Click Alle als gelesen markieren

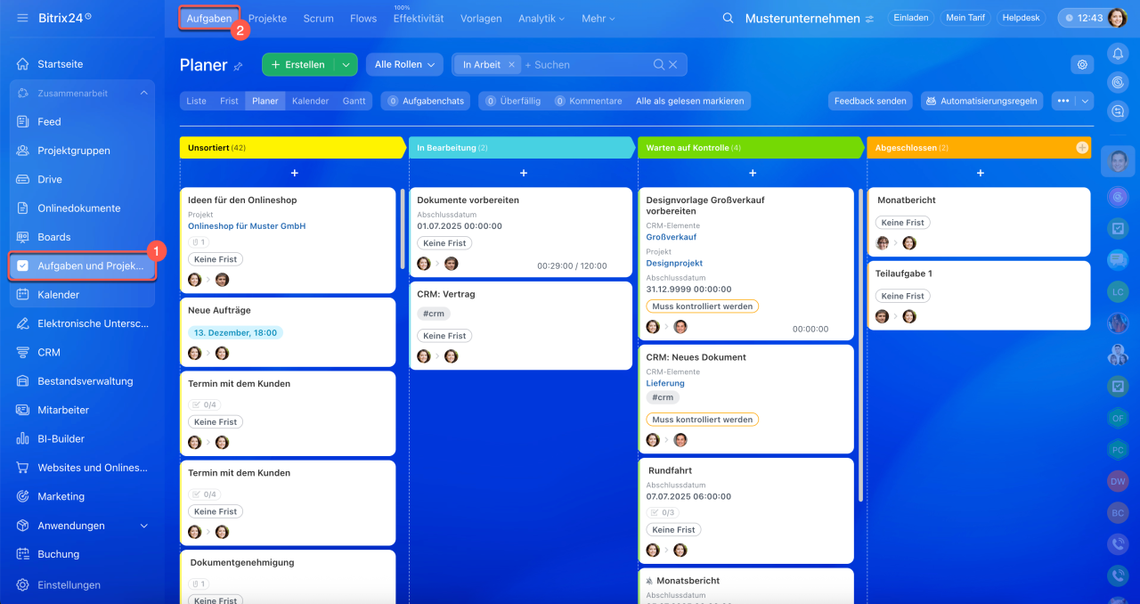[690, 101]
